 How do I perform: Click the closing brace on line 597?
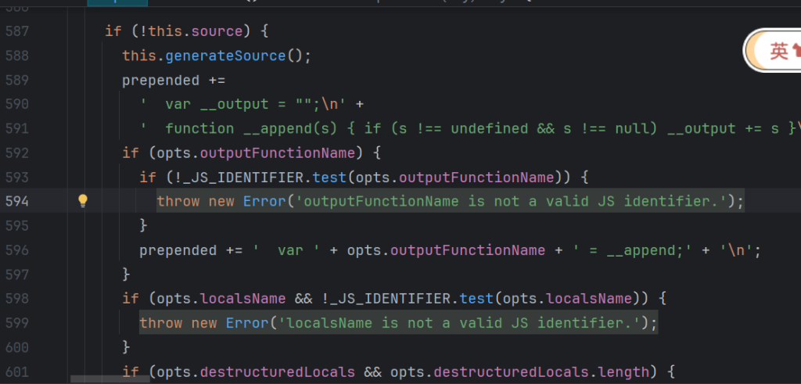tap(126, 275)
